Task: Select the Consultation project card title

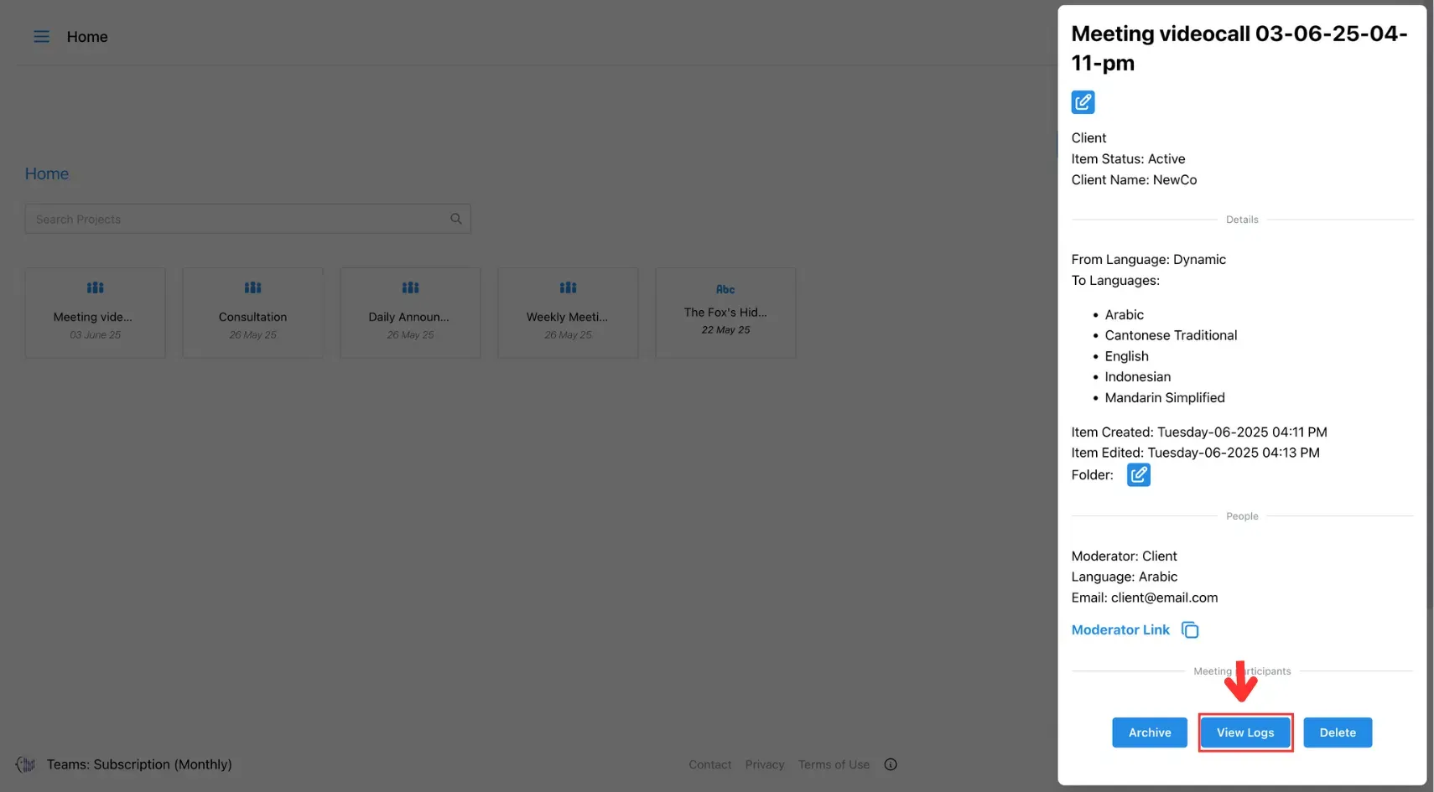Action: tap(252, 317)
